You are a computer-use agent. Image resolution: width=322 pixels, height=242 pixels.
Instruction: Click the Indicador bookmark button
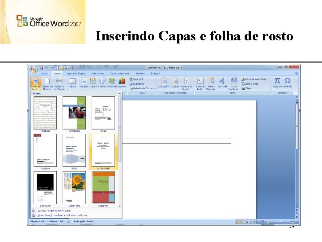137,84
